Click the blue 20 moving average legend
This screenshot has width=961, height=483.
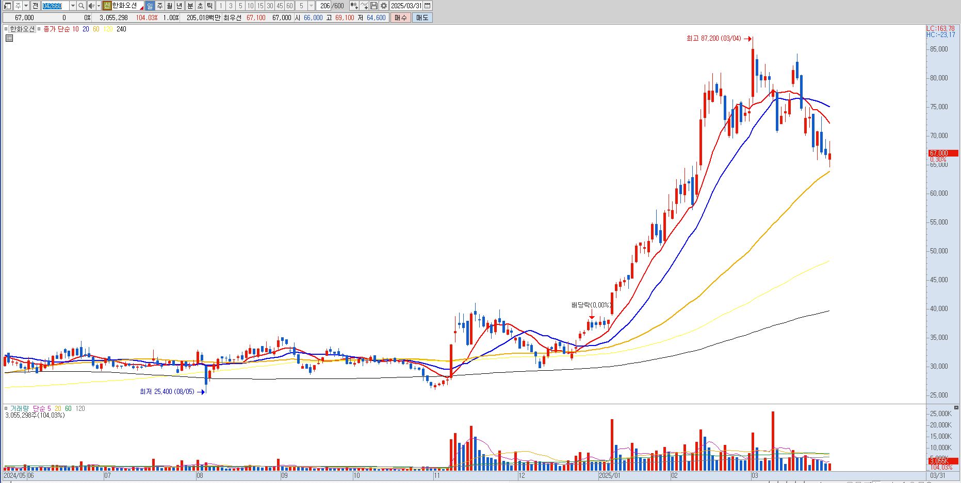86,29
